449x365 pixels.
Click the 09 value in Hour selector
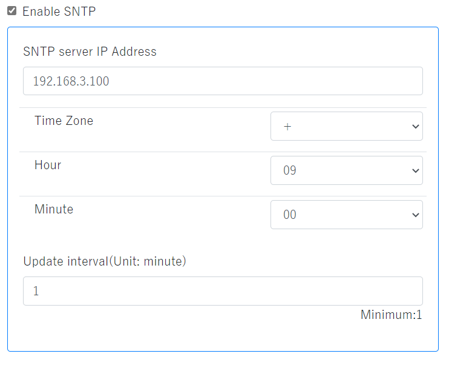290,170
